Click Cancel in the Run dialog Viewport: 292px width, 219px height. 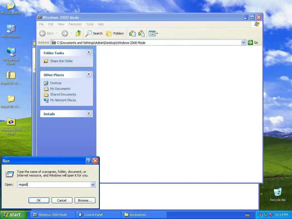pyautogui.click(x=62, y=200)
